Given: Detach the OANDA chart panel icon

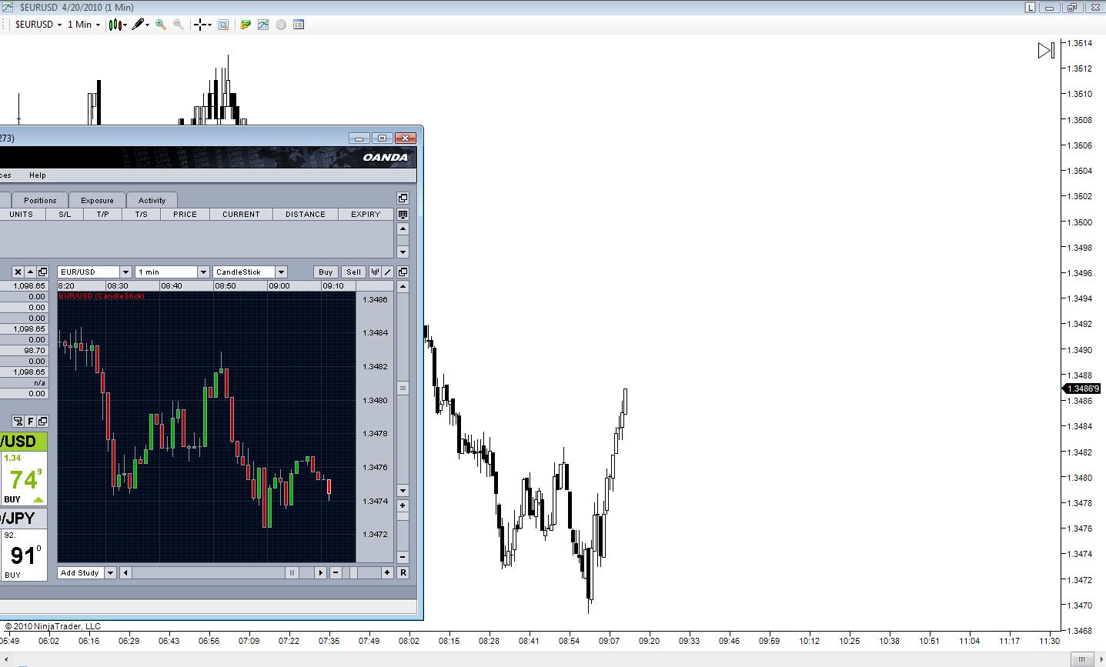Looking at the screenshot, I should coord(403,272).
